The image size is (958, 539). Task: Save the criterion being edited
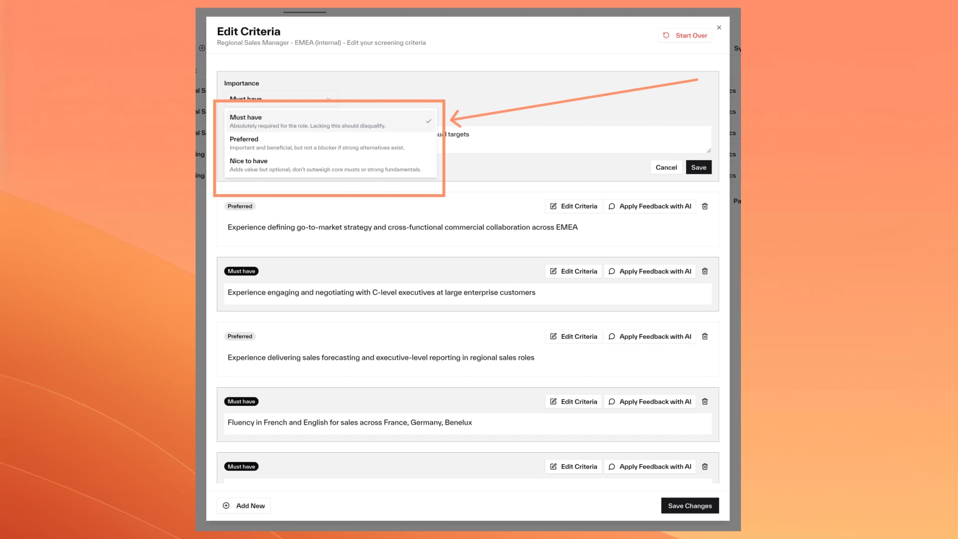[x=699, y=167]
